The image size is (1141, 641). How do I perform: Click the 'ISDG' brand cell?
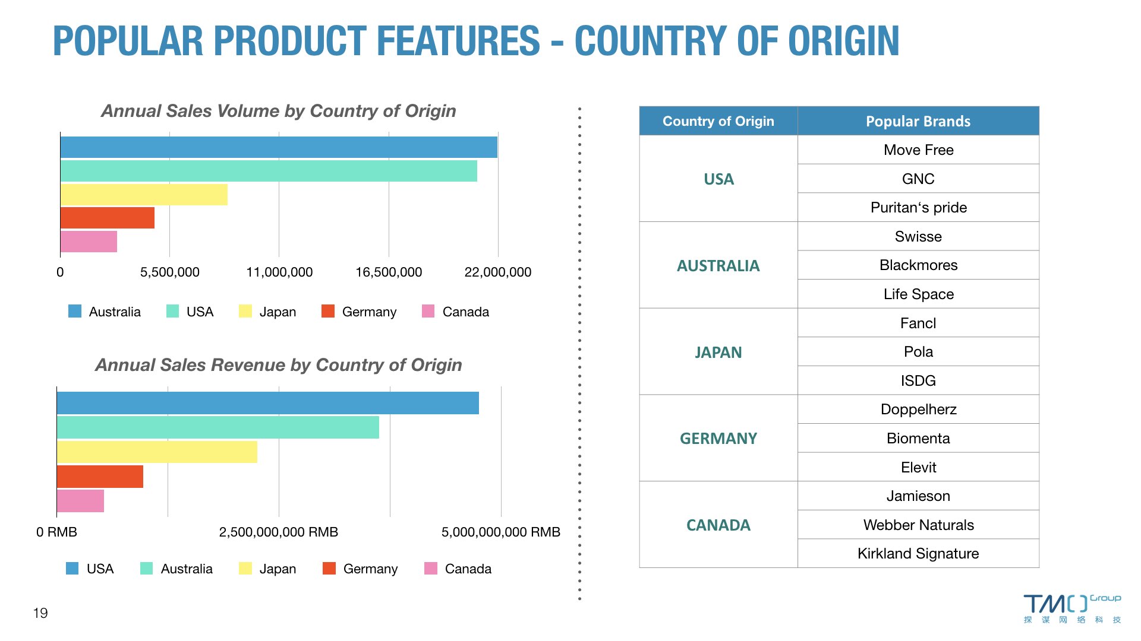[918, 380]
